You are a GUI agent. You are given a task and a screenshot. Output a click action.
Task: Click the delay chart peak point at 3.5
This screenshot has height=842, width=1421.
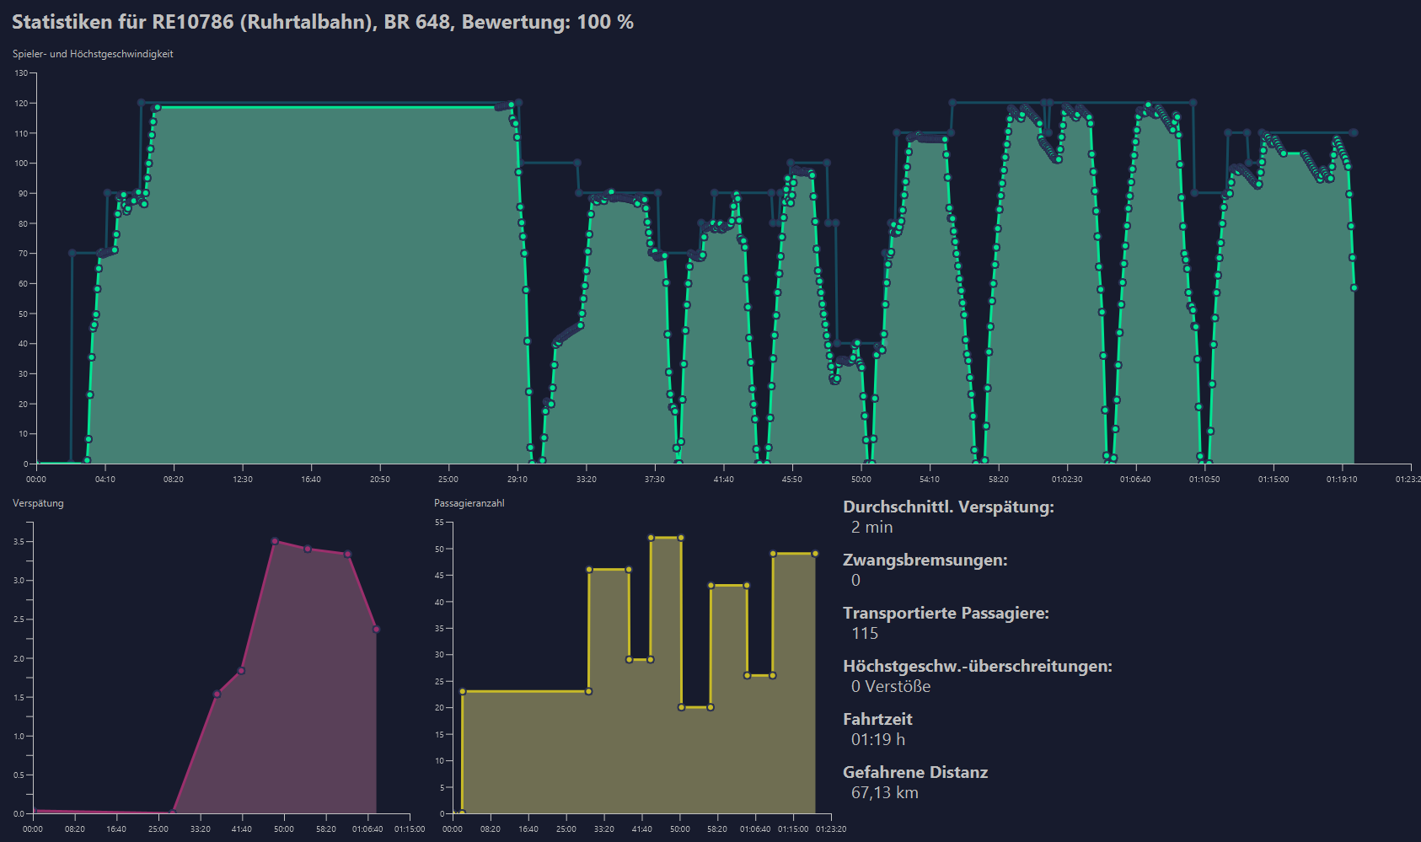(275, 541)
